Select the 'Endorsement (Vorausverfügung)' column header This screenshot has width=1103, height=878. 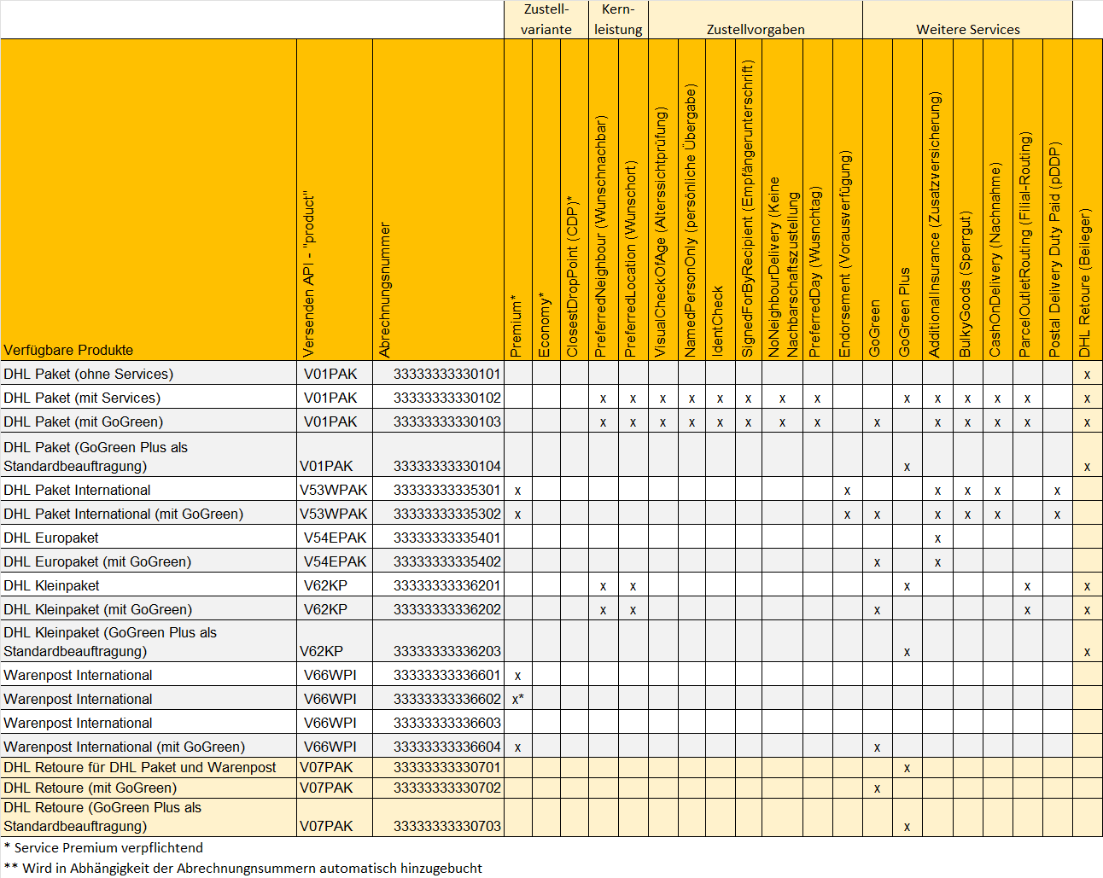pyautogui.click(x=848, y=200)
